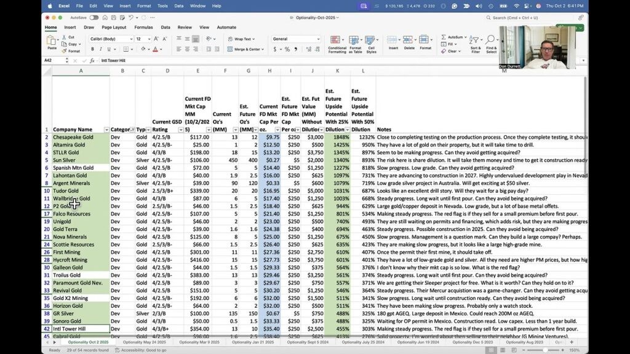630x354 pixels.
Task: Click the save icon in title bar
Action: (x=114, y=18)
